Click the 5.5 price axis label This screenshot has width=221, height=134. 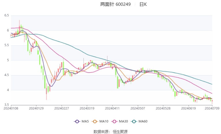[x=6, y=45]
